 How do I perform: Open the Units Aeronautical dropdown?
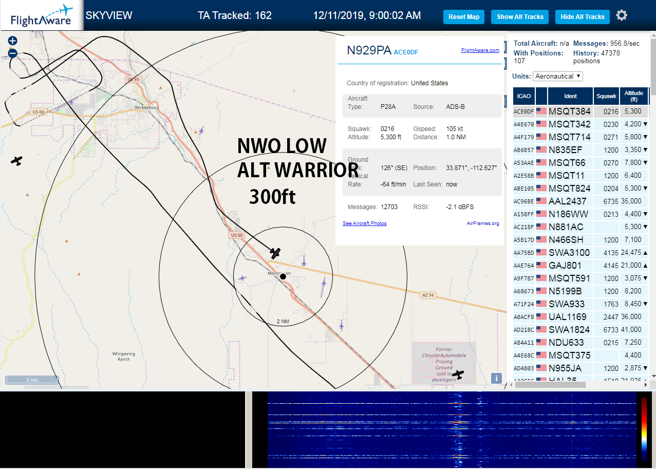[x=558, y=76]
